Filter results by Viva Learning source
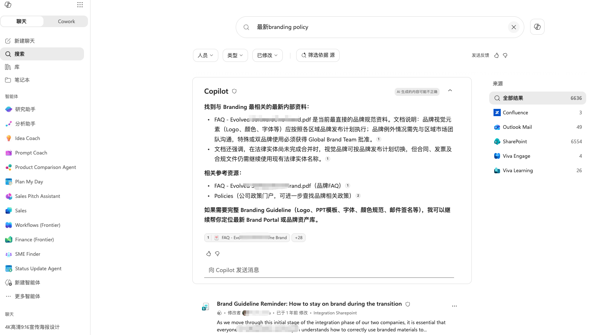This screenshot has height=335, width=592. tap(538, 170)
